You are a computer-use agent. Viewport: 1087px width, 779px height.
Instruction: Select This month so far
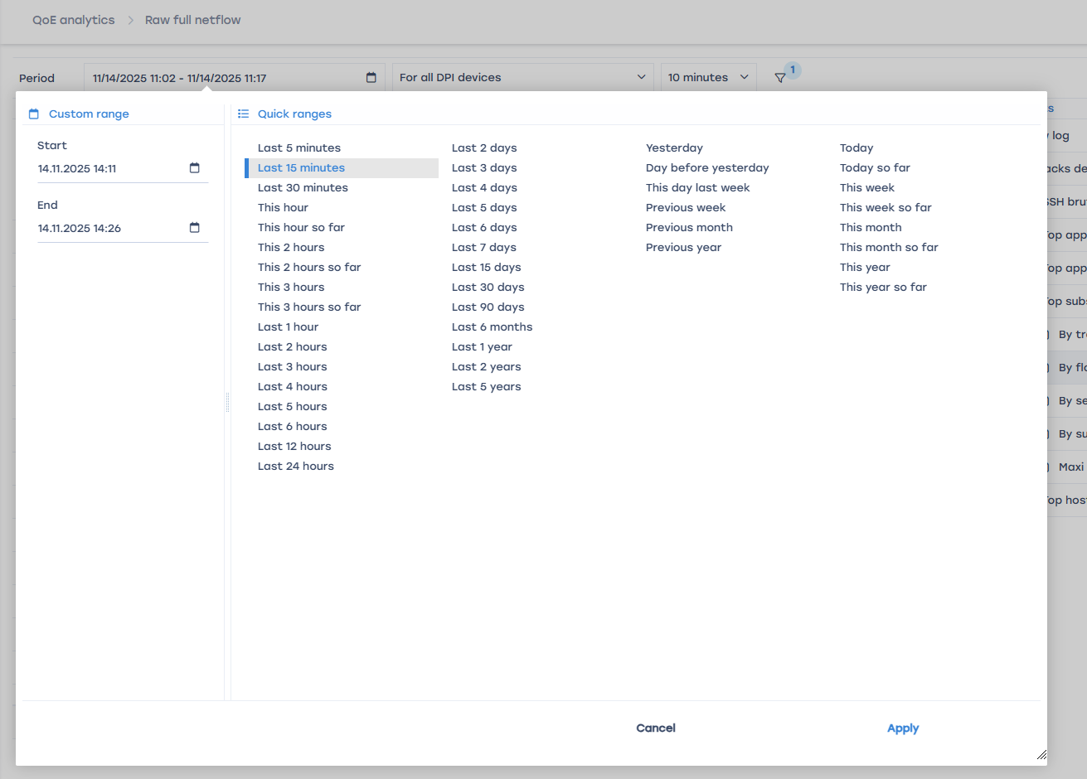point(889,248)
